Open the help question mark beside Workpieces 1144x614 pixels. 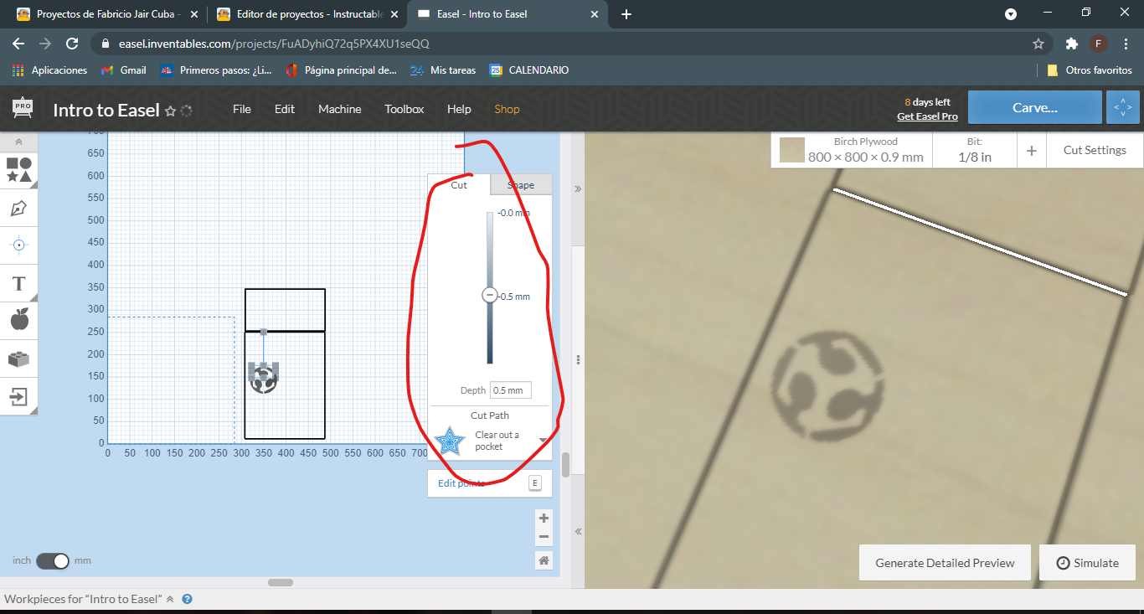click(188, 599)
